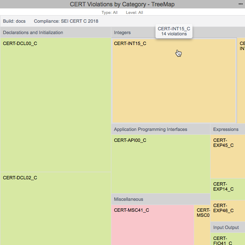Image resolution: width=245 pixels, height=245 pixels.
Task: Click the Level: All filter label
Action: point(134,13)
